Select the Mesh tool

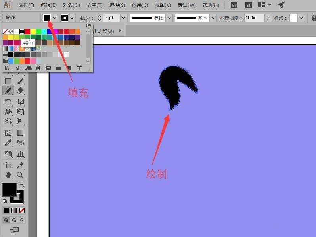click(x=8, y=133)
